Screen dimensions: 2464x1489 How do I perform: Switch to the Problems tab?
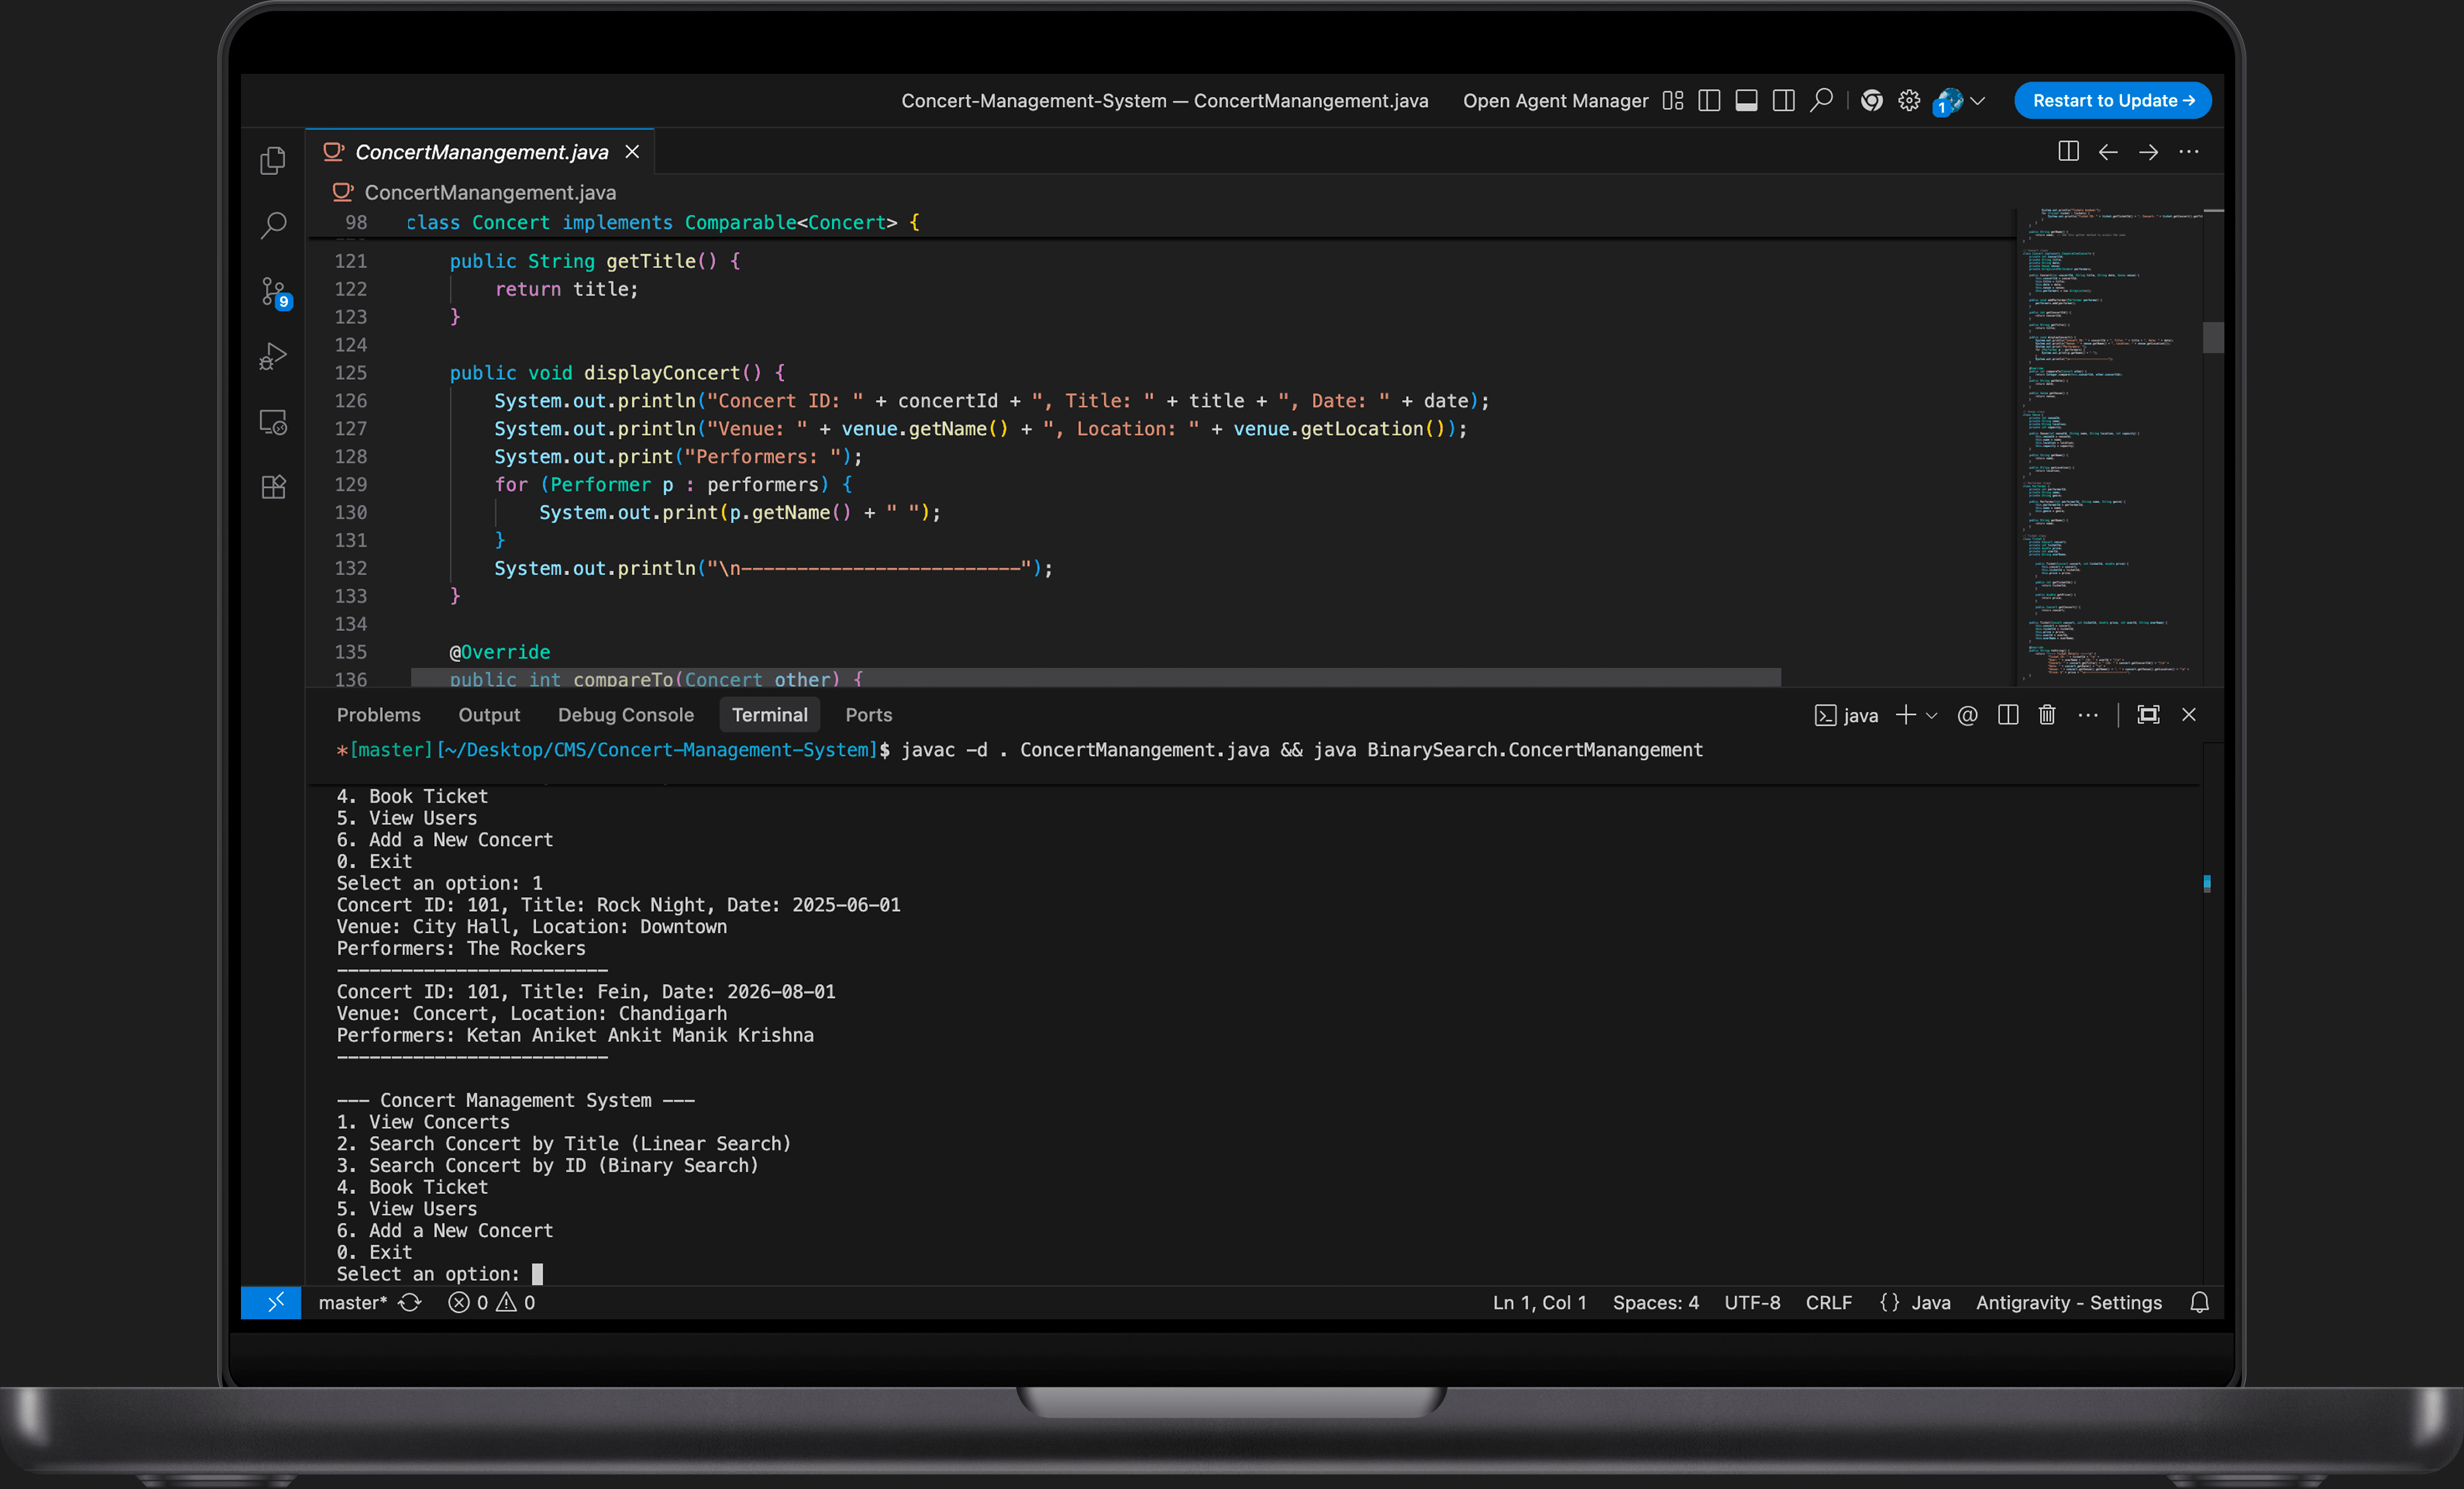378,715
